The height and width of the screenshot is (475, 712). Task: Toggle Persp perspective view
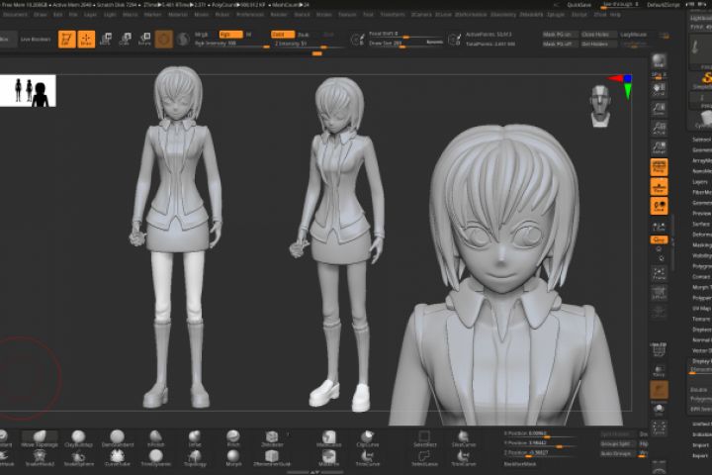(659, 167)
